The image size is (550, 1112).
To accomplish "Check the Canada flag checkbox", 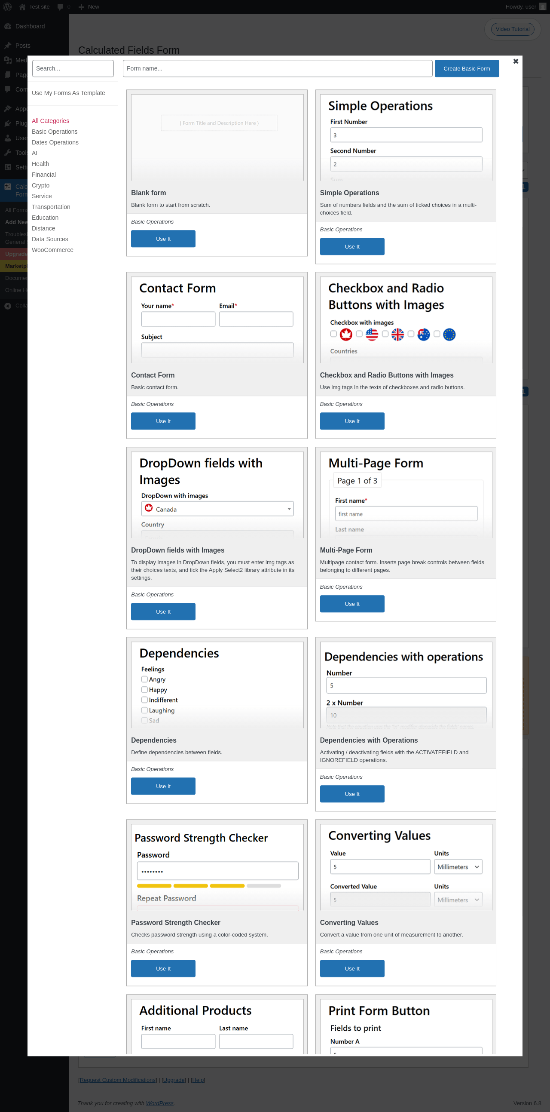I will [333, 334].
